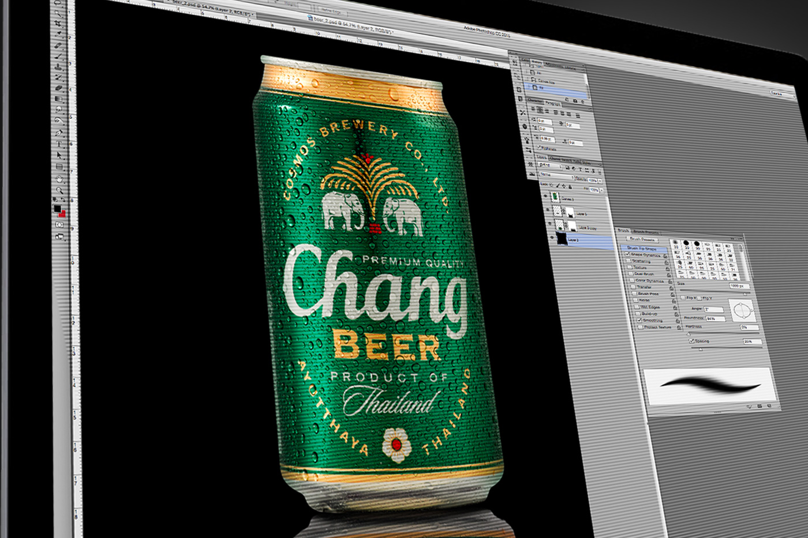Click the Change Screen Mode icon
808x538 pixels.
pyautogui.click(x=59, y=236)
